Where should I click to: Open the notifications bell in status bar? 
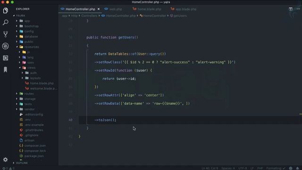[298, 168]
